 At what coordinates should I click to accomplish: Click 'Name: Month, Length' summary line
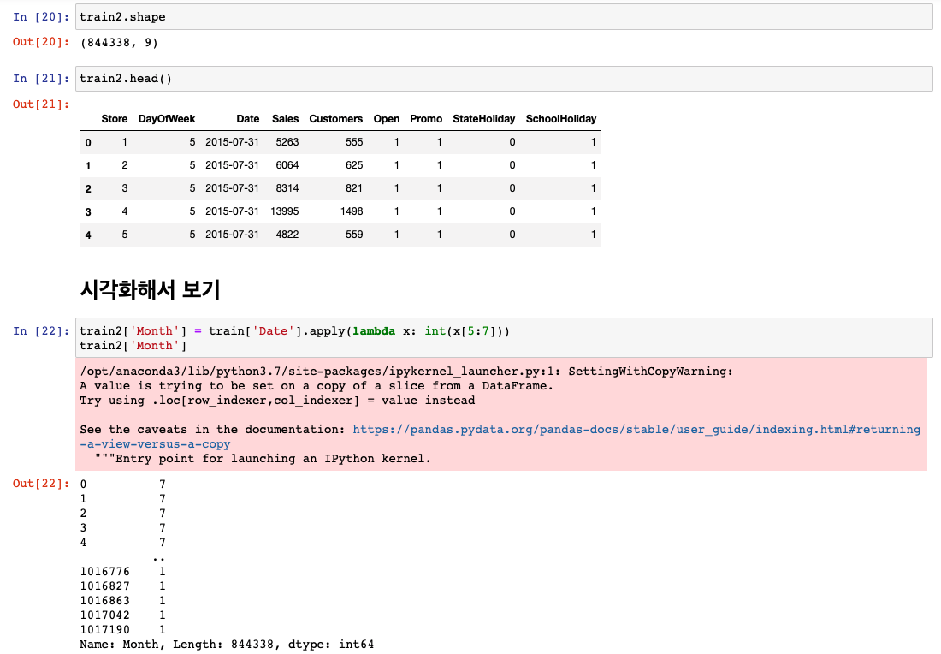(x=227, y=645)
